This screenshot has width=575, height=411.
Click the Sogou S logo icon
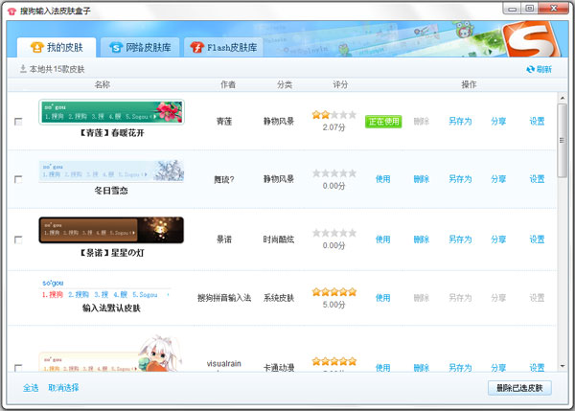[531, 39]
